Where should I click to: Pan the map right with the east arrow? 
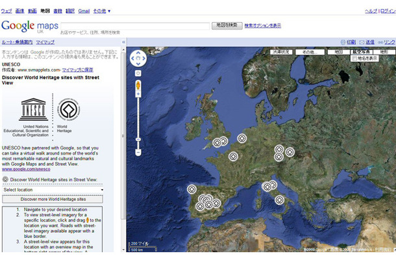pyautogui.click(x=143, y=58)
